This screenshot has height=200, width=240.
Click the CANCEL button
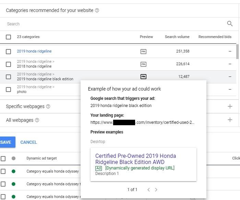point(28,142)
